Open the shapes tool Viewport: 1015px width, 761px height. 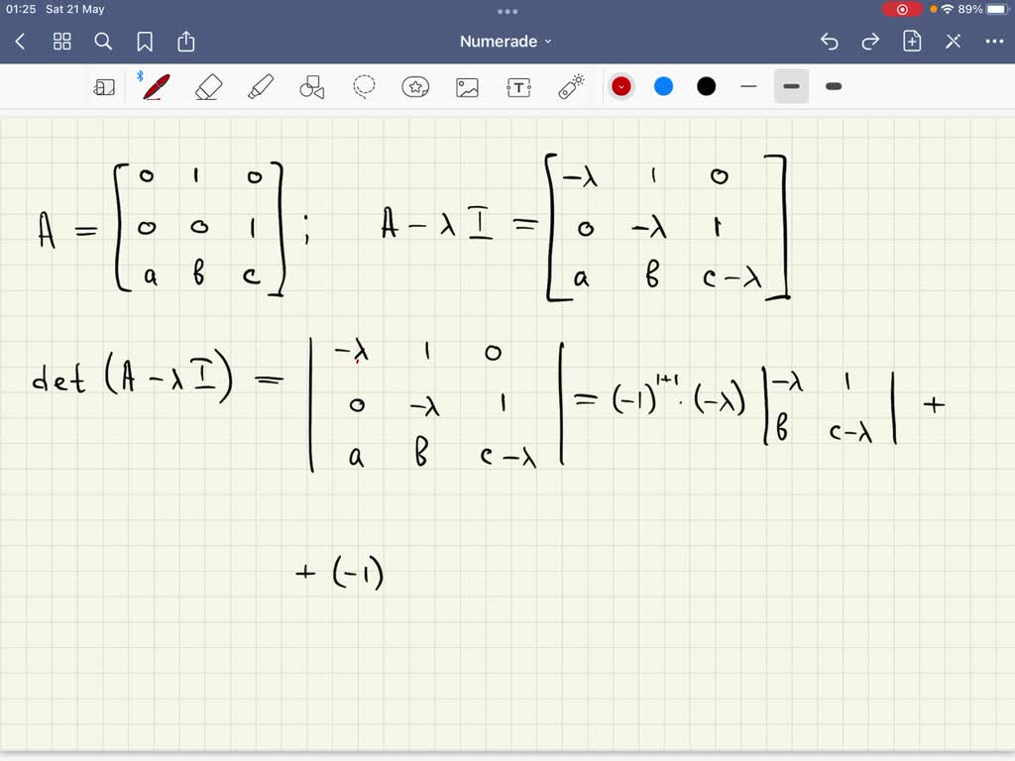(312, 86)
